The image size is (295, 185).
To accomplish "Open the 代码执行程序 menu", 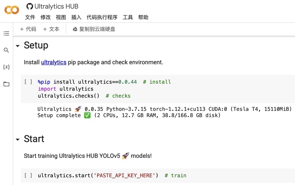I will [102, 17].
